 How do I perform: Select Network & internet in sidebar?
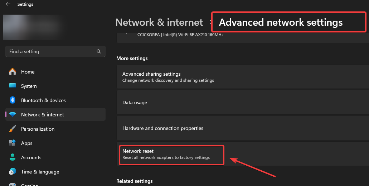tap(55, 115)
